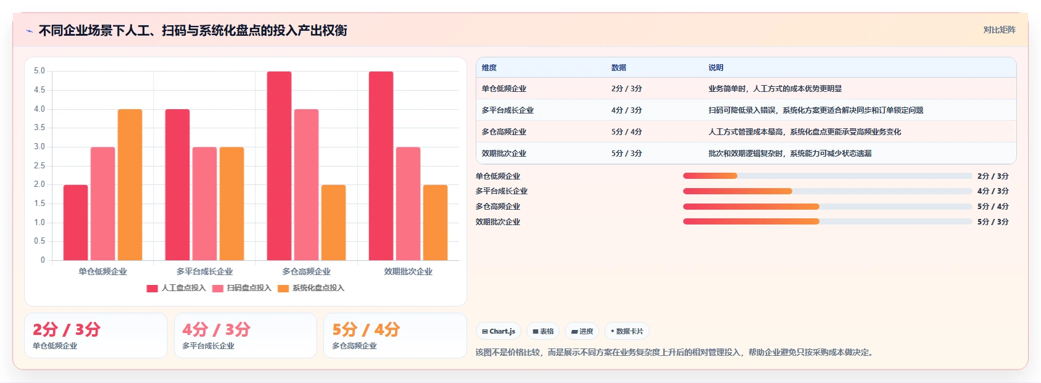The width and height of the screenshot is (1041, 383).
Task: Click the 扫码盘点投入 bar for 单仓低频企业
Action: [103, 204]
